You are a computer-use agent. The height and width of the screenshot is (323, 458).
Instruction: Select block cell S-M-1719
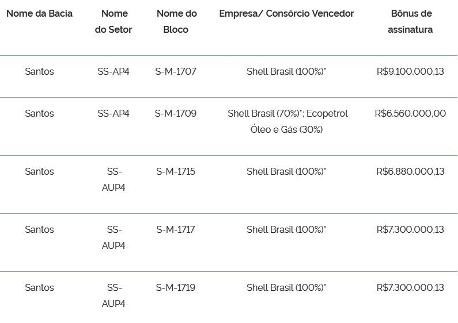click(176, 287)
